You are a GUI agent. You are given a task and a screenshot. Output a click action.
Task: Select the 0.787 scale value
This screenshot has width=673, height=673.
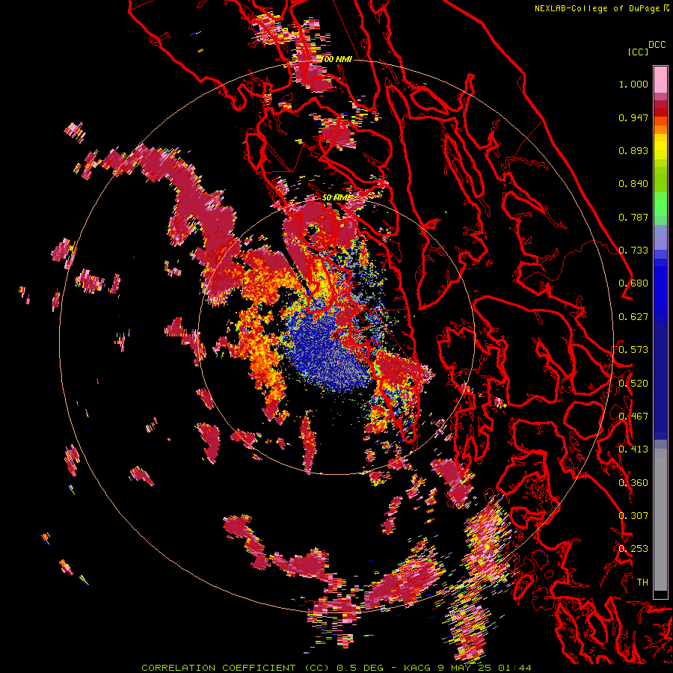pyautogui.click(x=633, y=217)
